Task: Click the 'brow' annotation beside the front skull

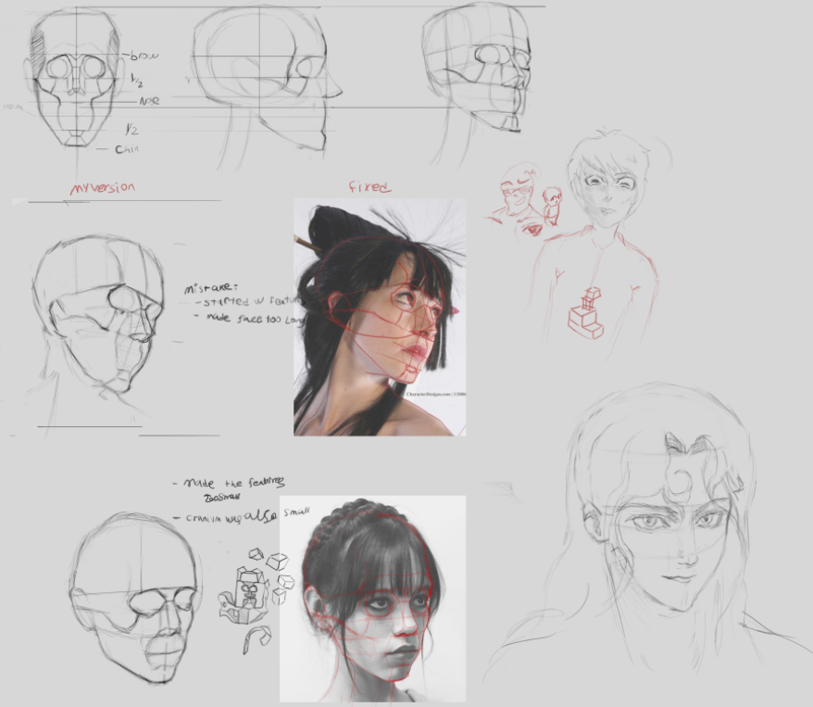Action: pos(144,56)
